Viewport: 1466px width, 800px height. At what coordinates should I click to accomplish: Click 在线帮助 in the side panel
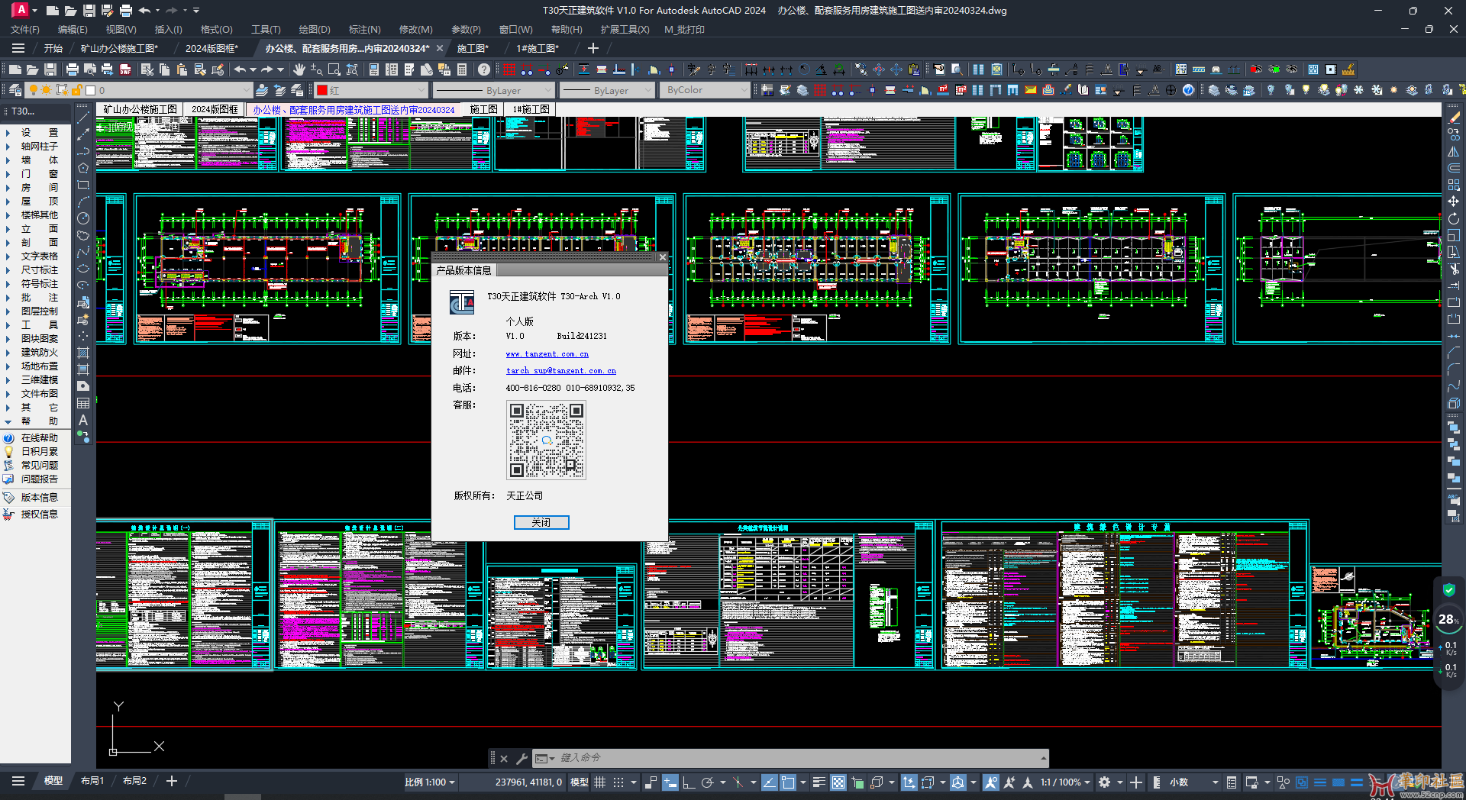coord(39,437)
